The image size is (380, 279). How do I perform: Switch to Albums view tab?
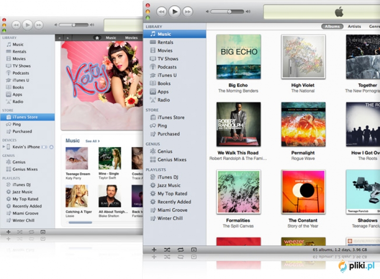click(x=332, y=27)
